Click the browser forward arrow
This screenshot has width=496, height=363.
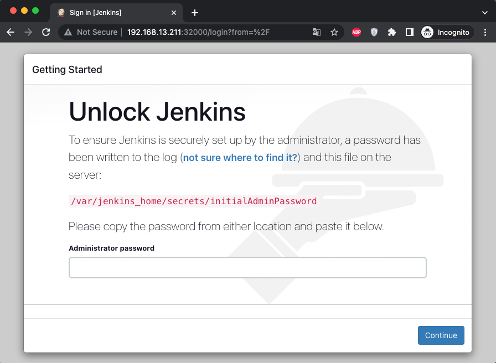pos(28,32)
